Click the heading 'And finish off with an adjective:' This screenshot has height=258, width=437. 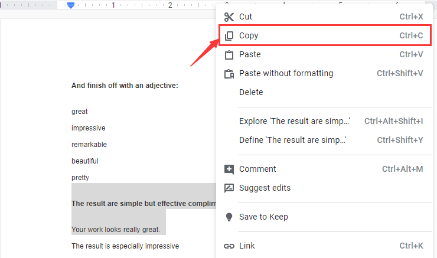[125, 86]
